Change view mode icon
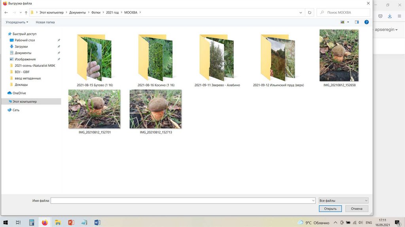Viewport: 405px width, 227px height. pos(343,22)
